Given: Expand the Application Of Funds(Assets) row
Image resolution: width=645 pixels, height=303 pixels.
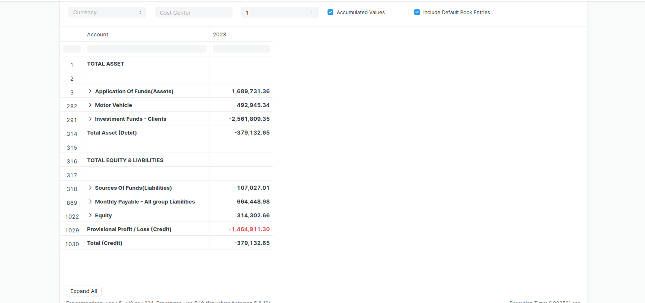Looking at the screenshot, I should [x=90, y=91].
